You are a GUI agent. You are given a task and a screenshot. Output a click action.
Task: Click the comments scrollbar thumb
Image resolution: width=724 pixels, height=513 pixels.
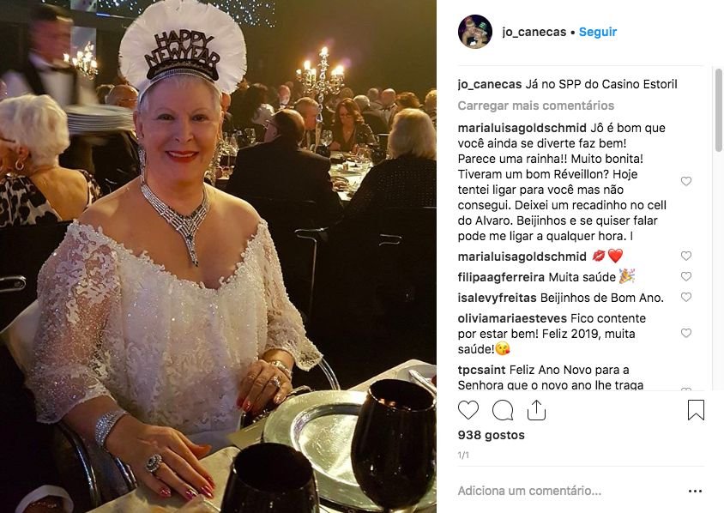click(718, 111)
